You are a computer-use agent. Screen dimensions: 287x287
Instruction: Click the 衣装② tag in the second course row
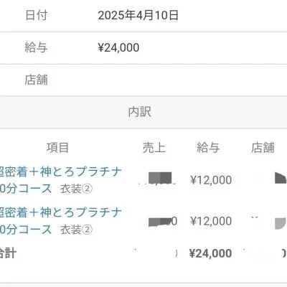[x=76, y=230]
